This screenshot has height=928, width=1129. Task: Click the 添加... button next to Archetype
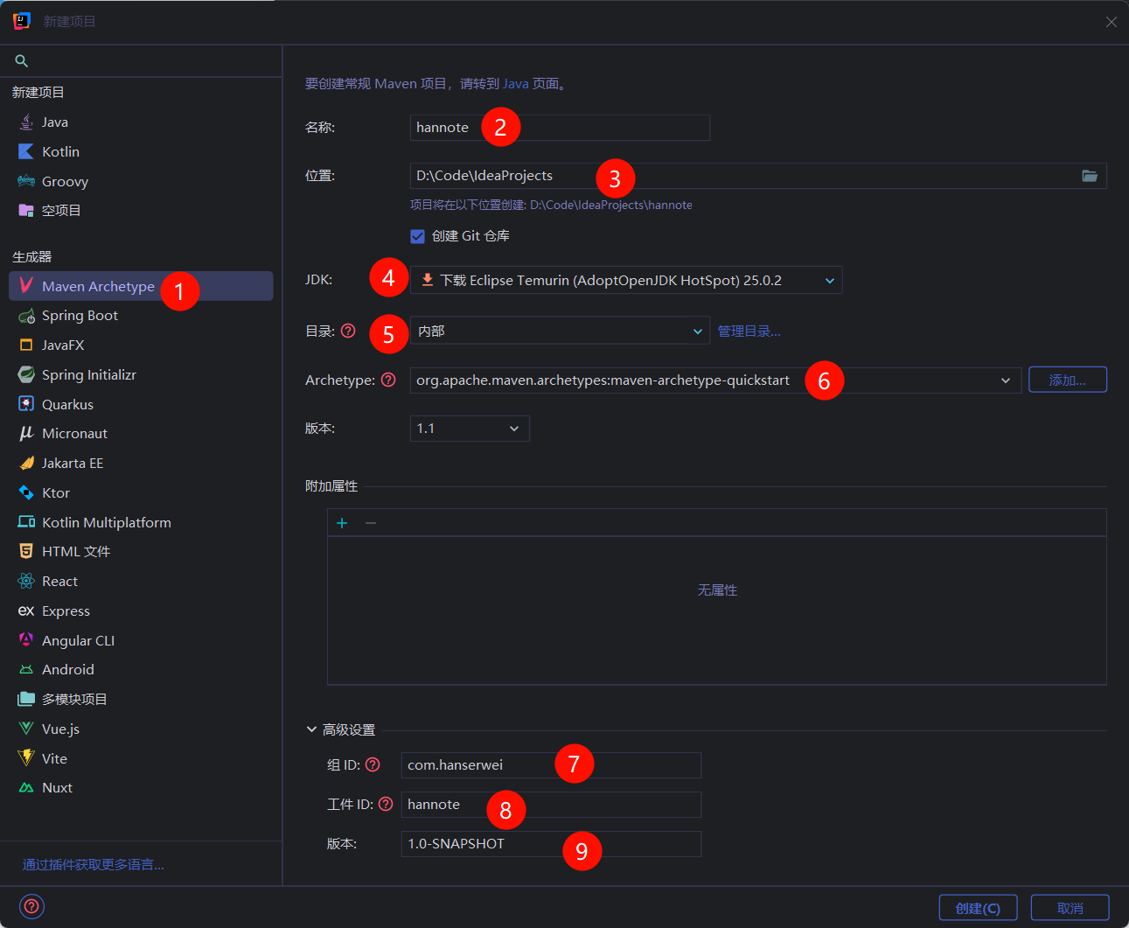[1067, 380]
